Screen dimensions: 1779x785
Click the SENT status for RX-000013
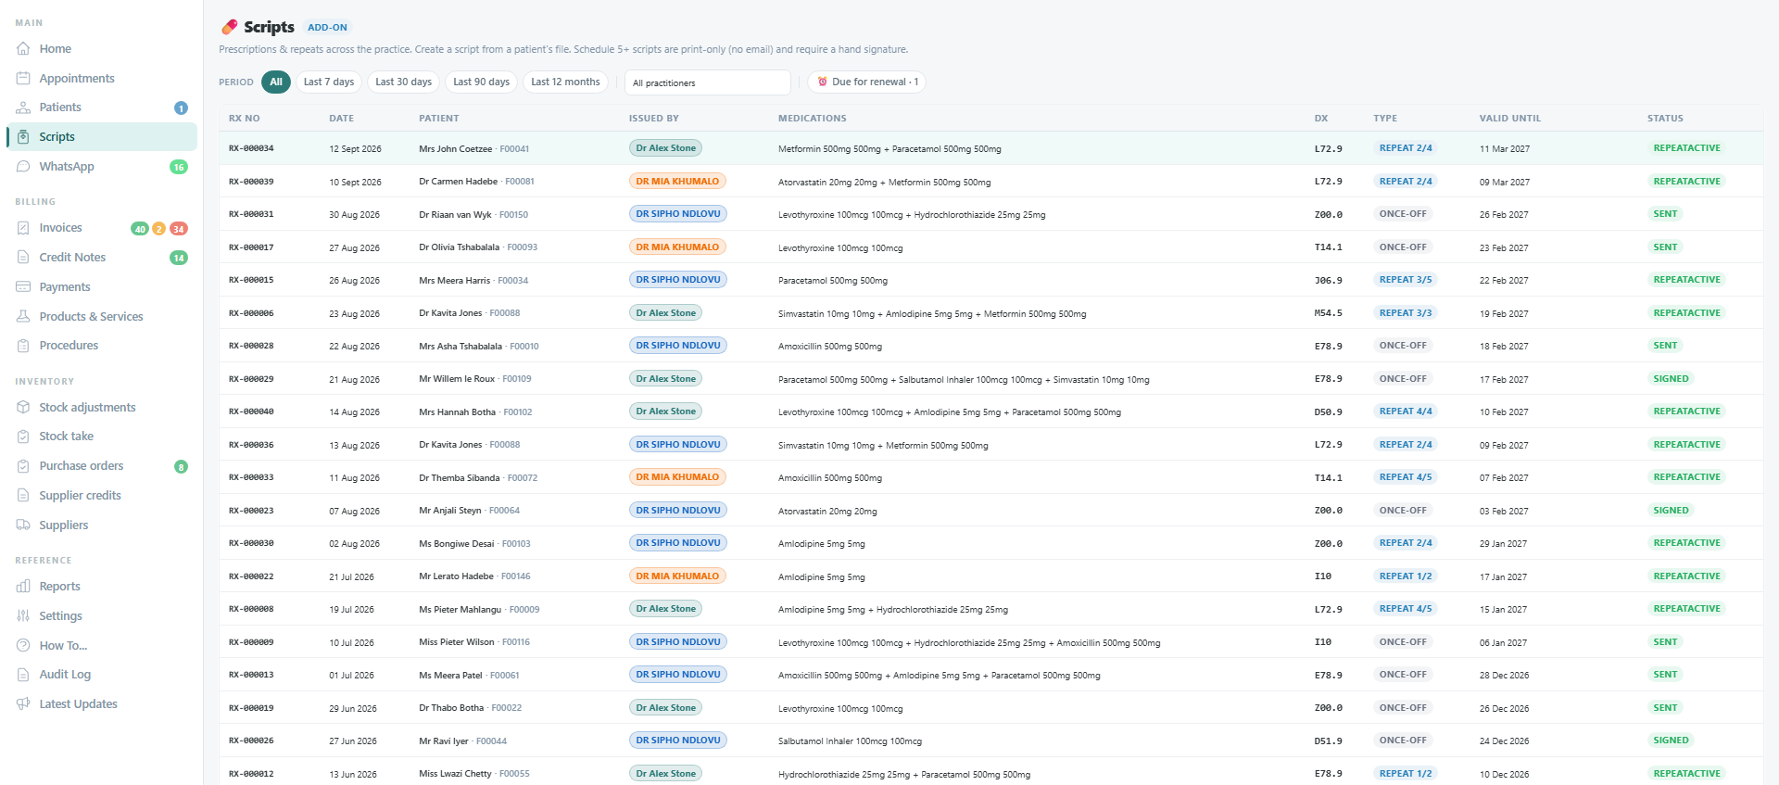coord(1666,675)
